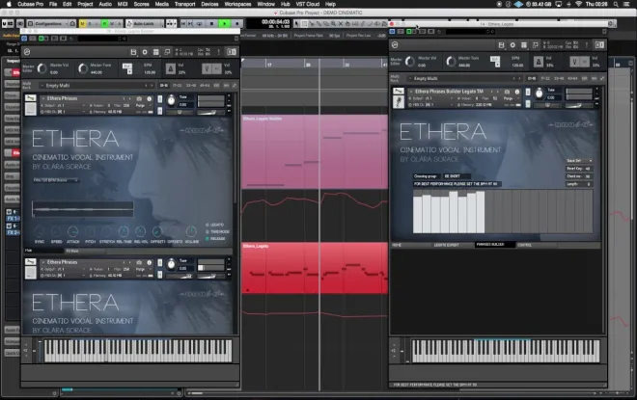Open the Kontakt files/save menu in left window

(x=133, y=52)
